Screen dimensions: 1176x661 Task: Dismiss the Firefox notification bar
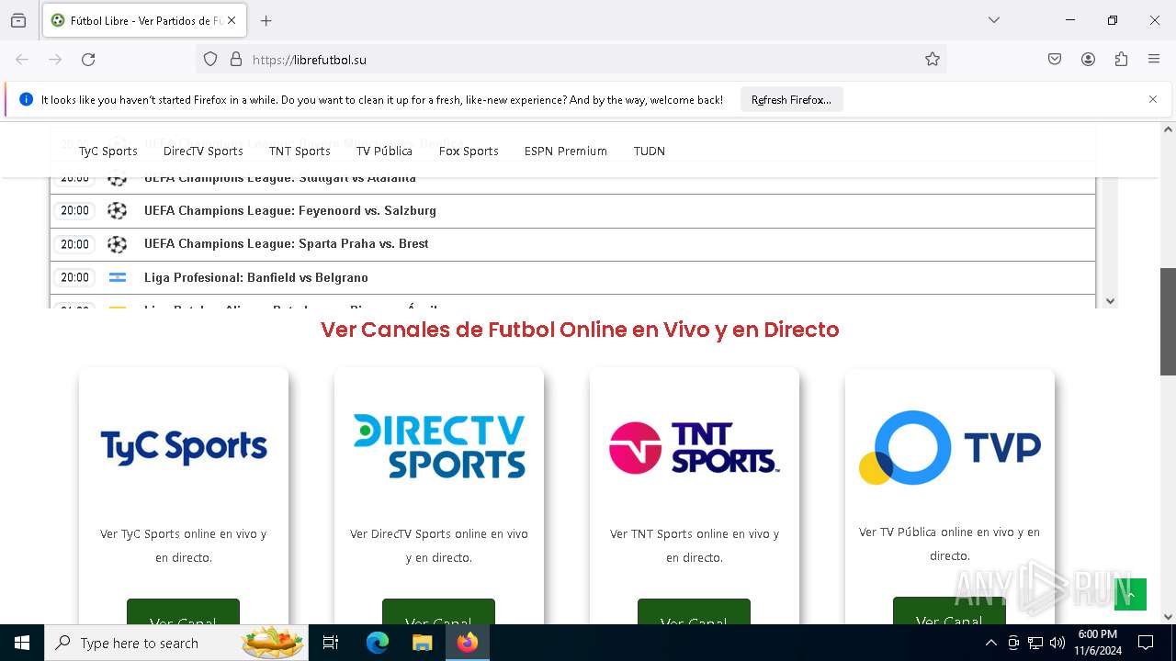coord(1153,99)
